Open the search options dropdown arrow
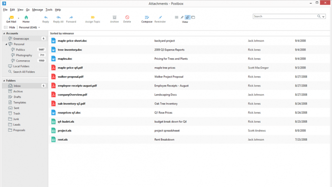This screenshot has width=332, height=187. click(324, 16)
